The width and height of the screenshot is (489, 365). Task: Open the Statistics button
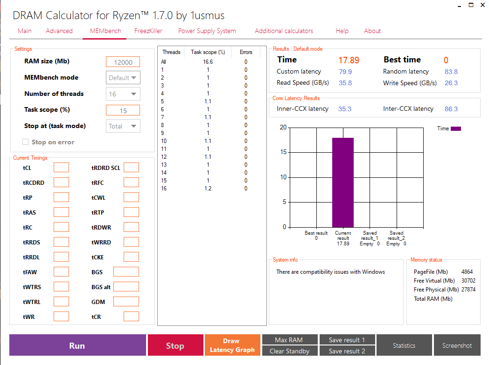click(x=404, y=345)
